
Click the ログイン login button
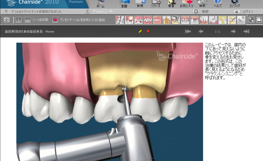point(244,12)
